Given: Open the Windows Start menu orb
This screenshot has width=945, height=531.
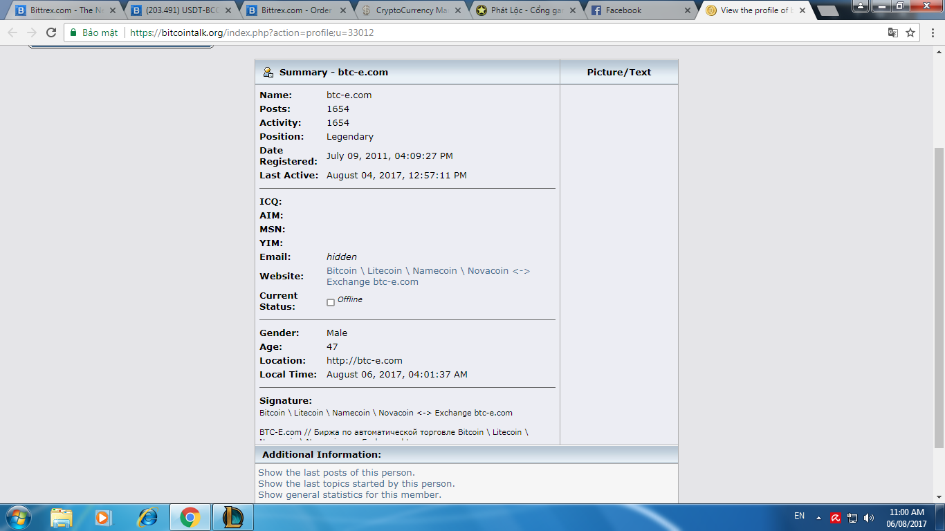Looking at the screenshot, I should click(x=19, y=517).
